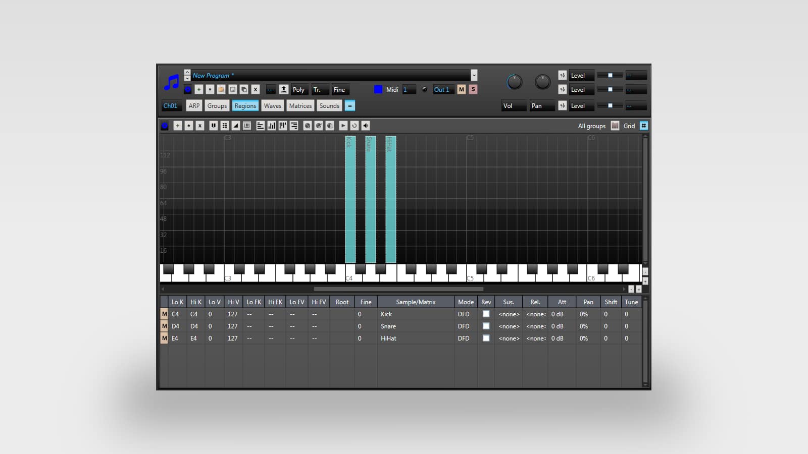808x454 pixels.
Task: Click the plus icon in regions toolbar
Action: coord(177,126)
